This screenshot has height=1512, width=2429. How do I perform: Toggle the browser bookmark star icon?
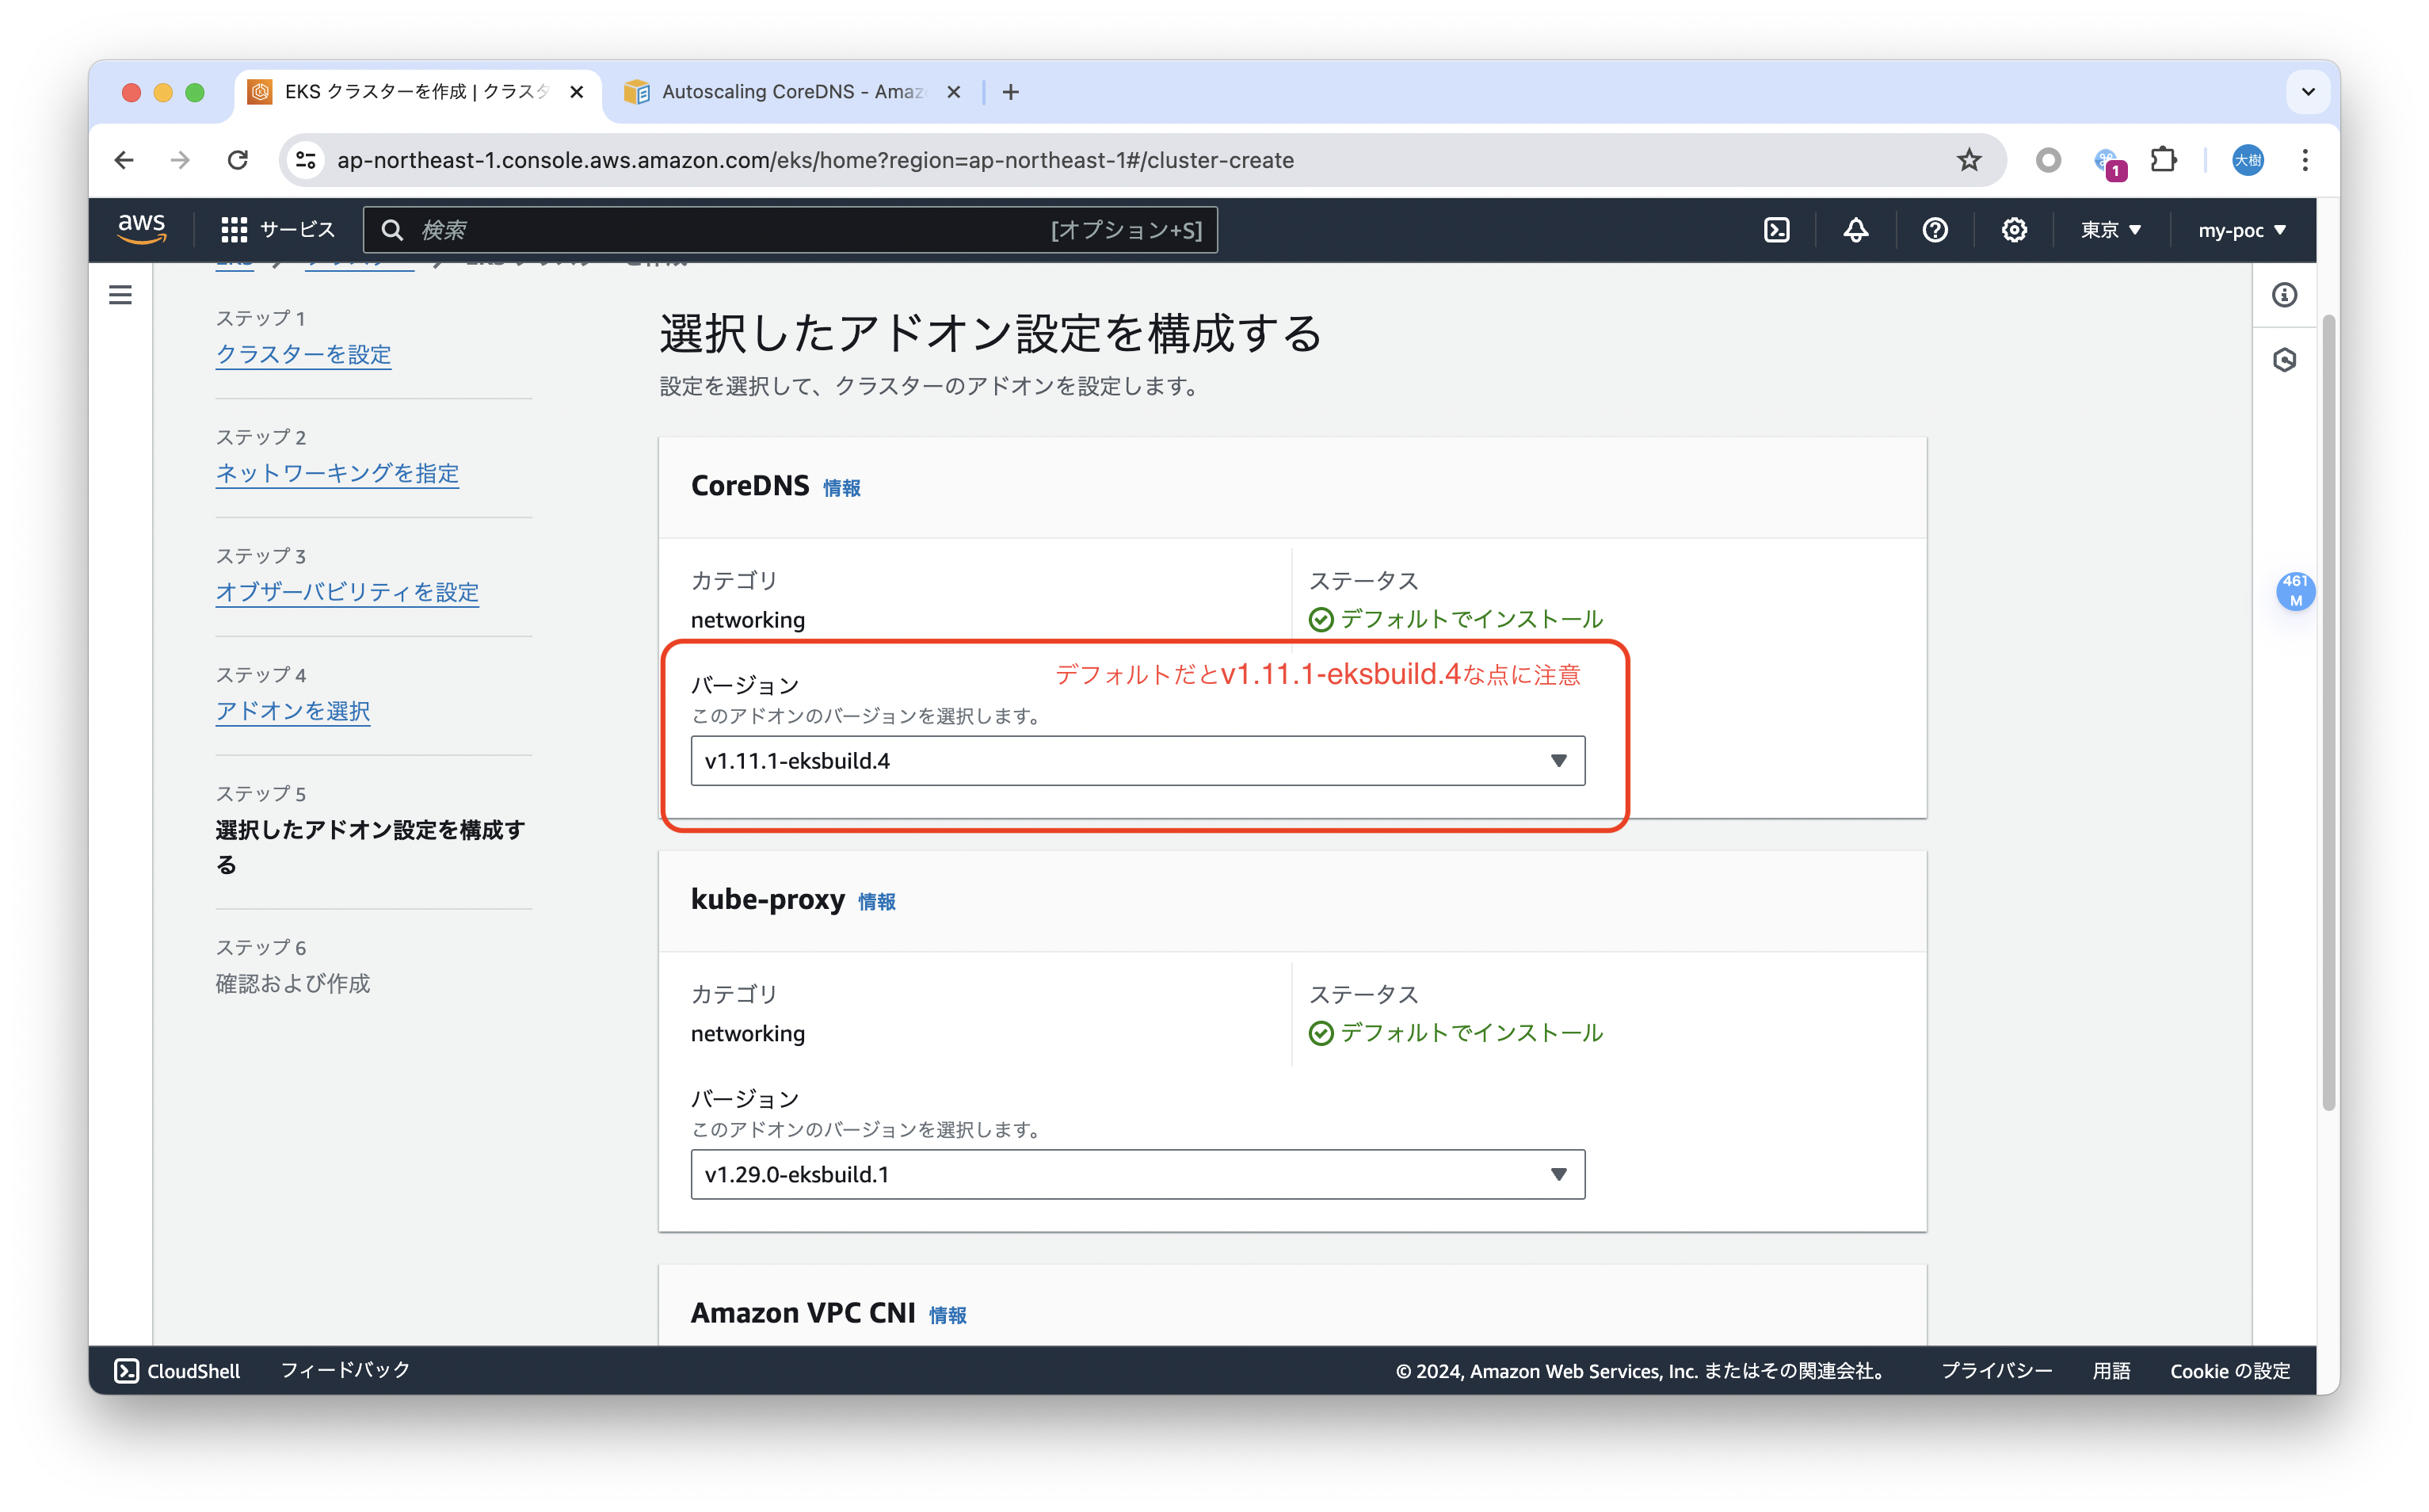1968,160
